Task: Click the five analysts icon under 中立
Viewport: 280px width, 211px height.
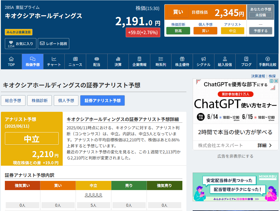Action: click(x=93, y=195)
